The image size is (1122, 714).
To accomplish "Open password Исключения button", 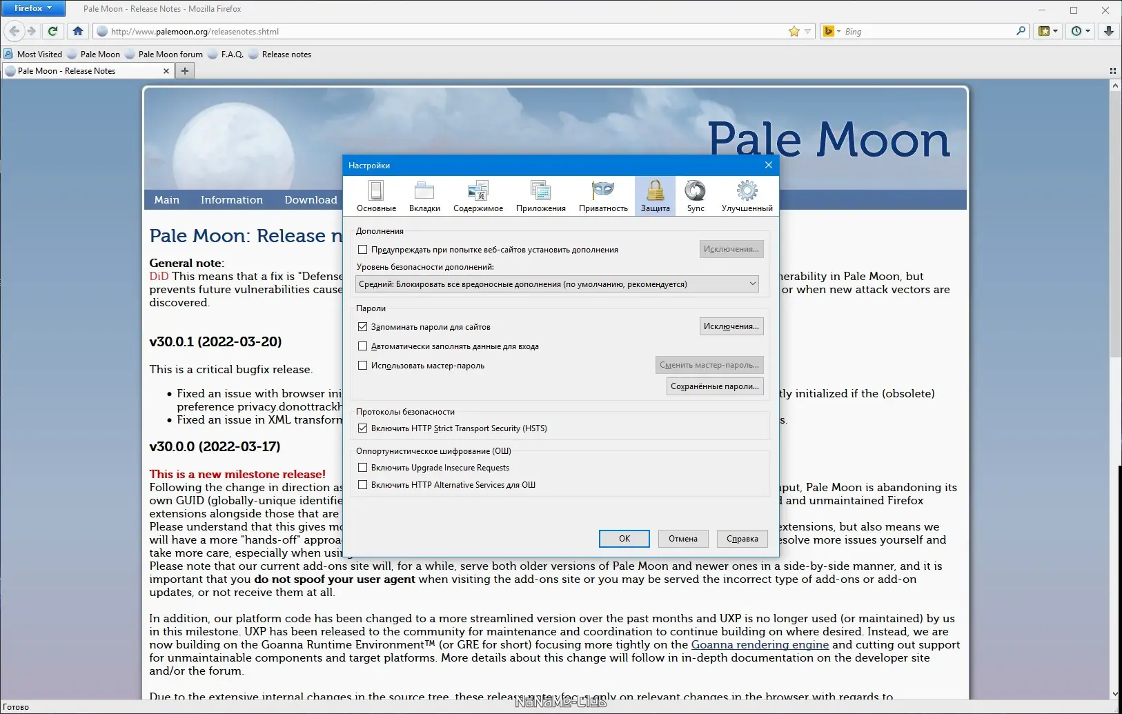I will 731,326.
